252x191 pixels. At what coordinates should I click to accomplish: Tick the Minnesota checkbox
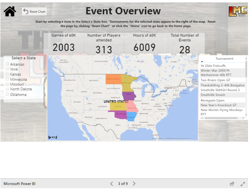point(8,79)
